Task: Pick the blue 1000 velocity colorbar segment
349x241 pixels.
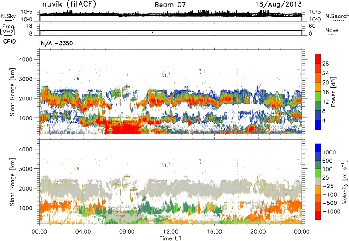Action: (318, 148)
